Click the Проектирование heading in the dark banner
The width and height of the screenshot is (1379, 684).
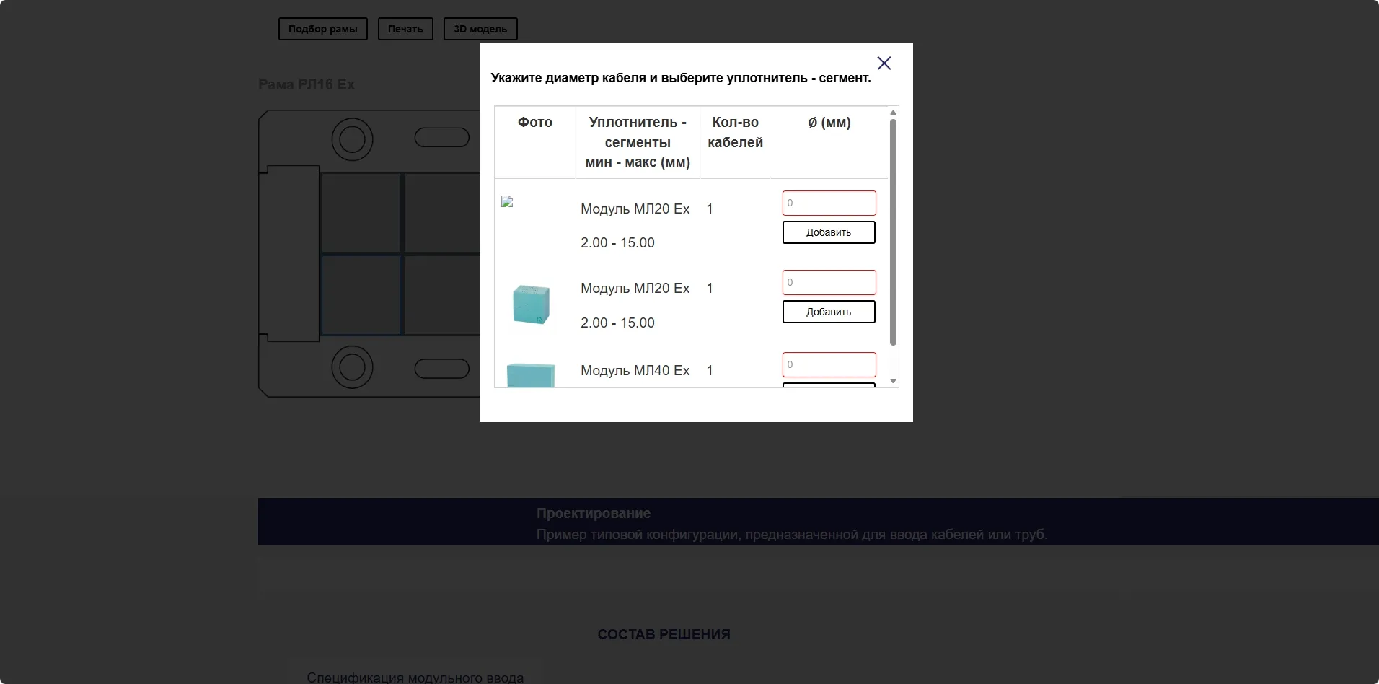pos(594,513)
